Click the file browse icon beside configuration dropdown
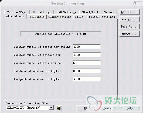Image resolution: width=143 pixels, height=113 pixels. pos(59,108)
